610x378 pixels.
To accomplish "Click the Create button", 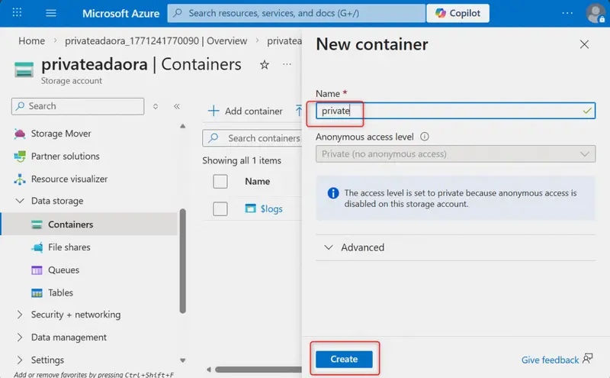I will [344, 360].
